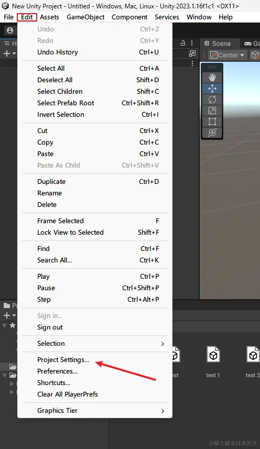Click the account profile icon
The image size is (260, 449).
point(10,30)
